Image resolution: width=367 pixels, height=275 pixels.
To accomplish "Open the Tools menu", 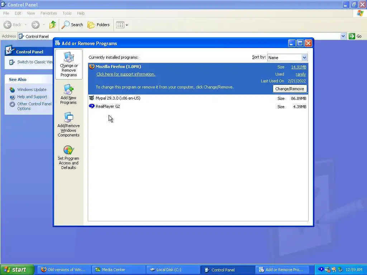I will [x=67, y=13].
